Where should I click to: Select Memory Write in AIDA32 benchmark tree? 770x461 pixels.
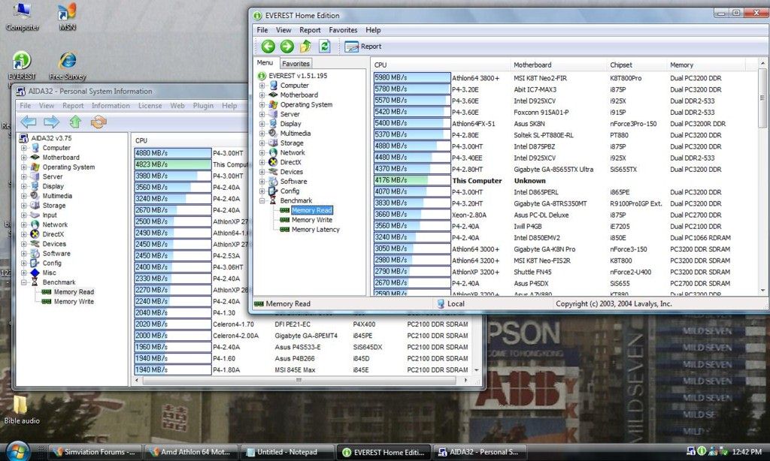tap(74, 302)
